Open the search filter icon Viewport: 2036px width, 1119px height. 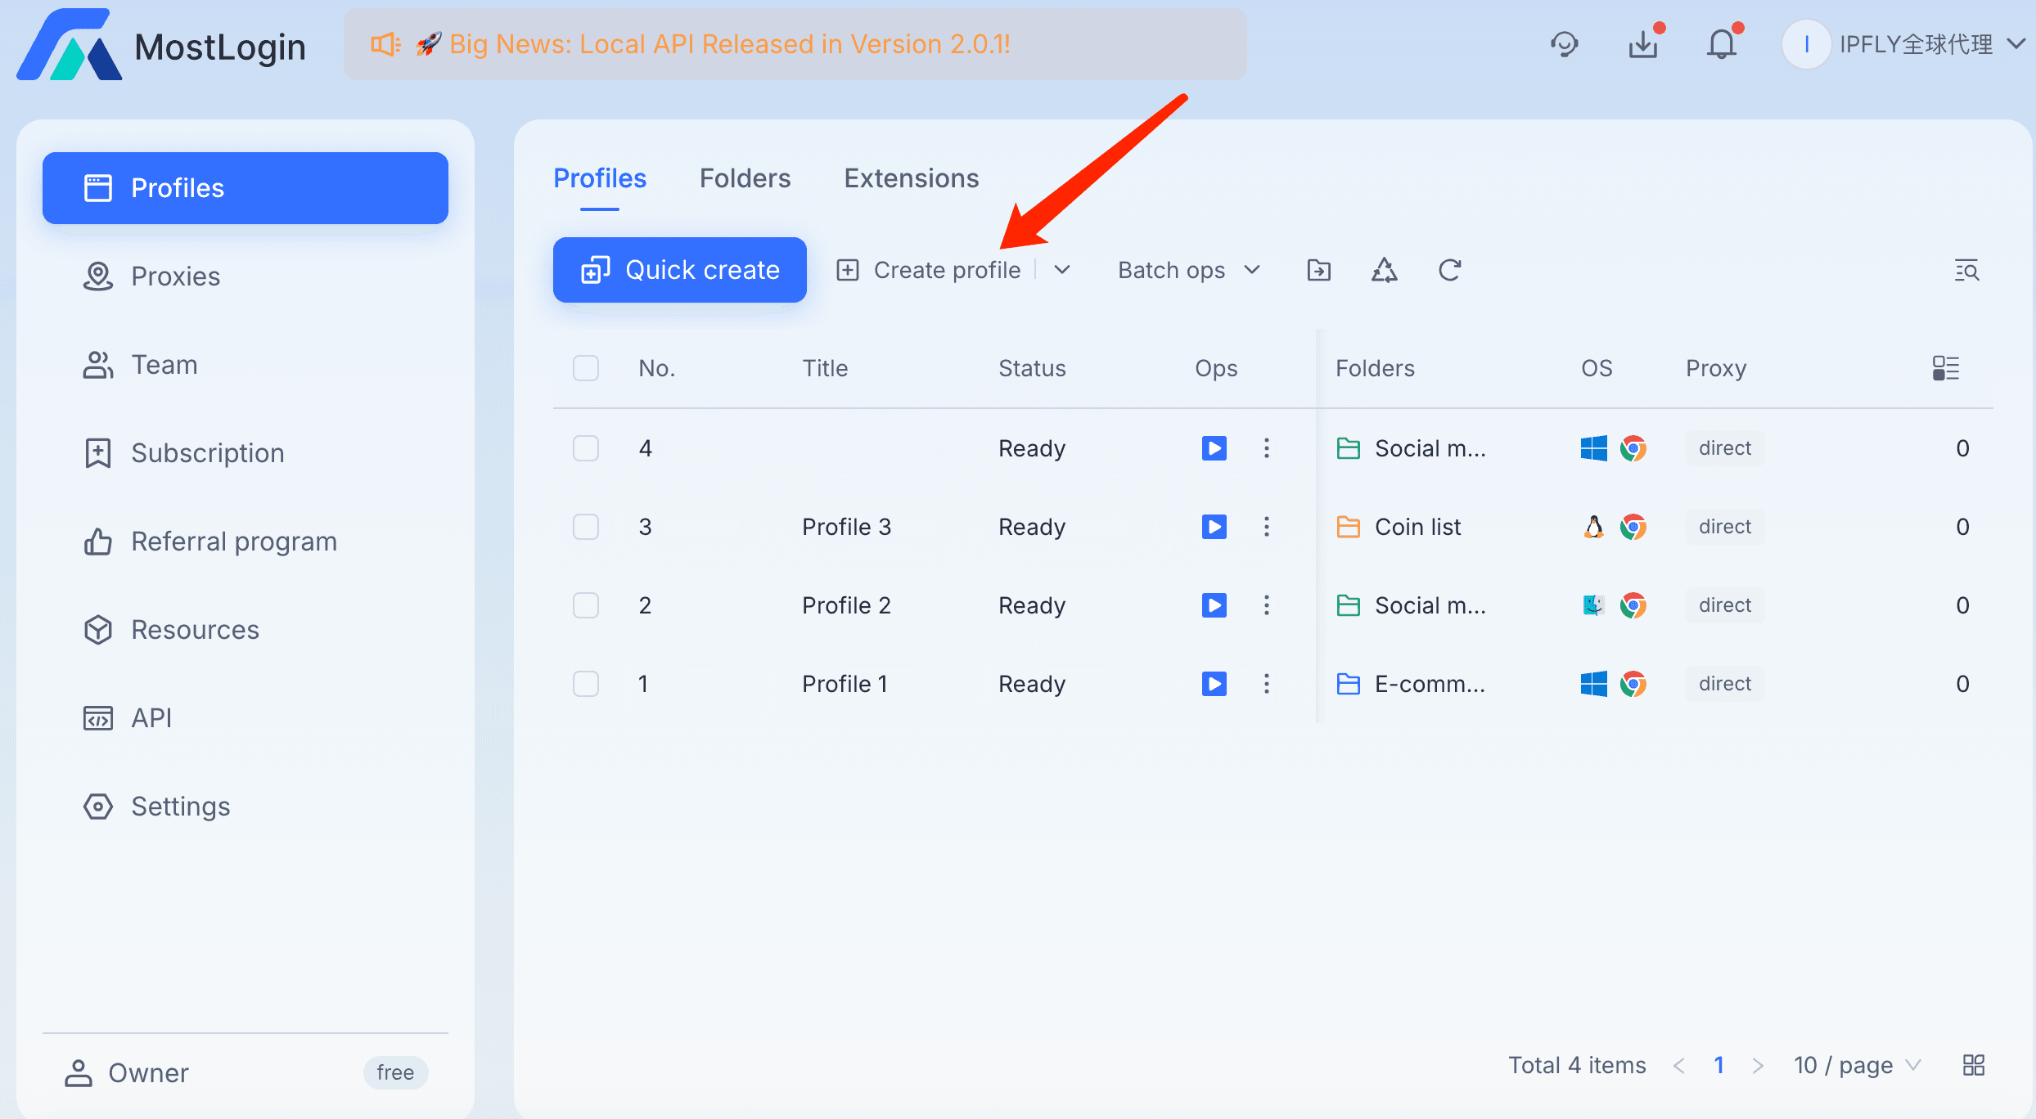(1966, 270)
